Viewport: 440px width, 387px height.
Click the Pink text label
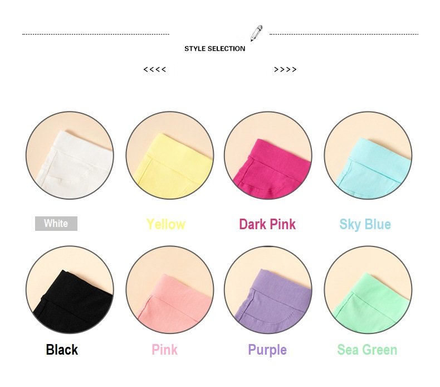[x=164, y=350]
